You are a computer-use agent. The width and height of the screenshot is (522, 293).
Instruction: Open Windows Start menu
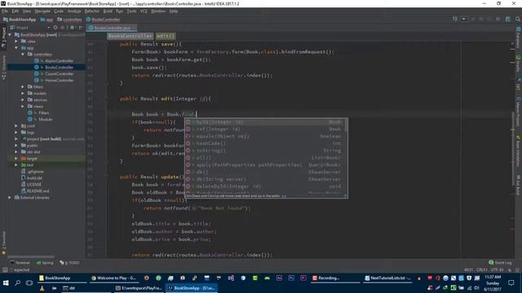tap(6, 282)
